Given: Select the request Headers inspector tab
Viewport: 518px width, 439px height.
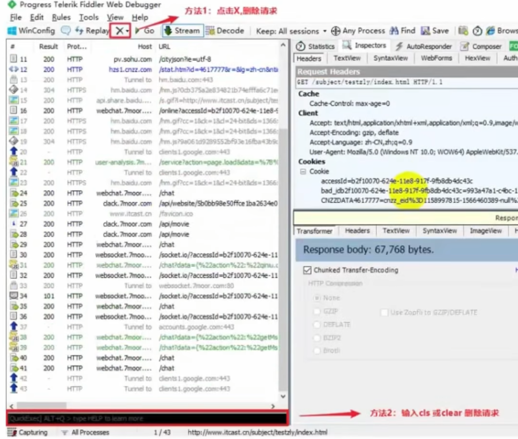Looking at the screenshot, I should pos(309,59).
